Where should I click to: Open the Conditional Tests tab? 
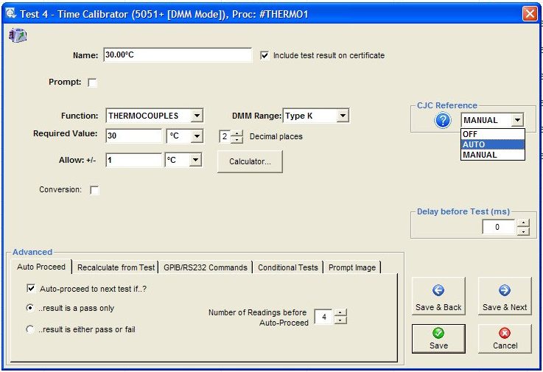[x=288, y=267]
